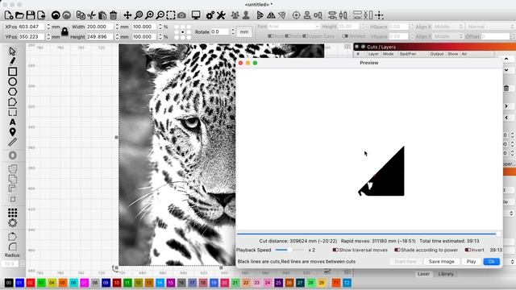Screen dimensions: 516x290
Task: Select the Rectangle tool
Action: (x=13, y=72)
